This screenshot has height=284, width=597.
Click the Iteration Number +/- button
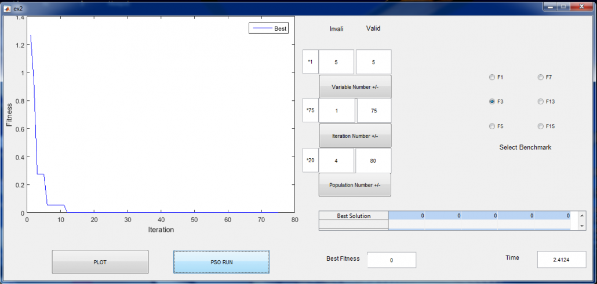click(x=355, y=136)
